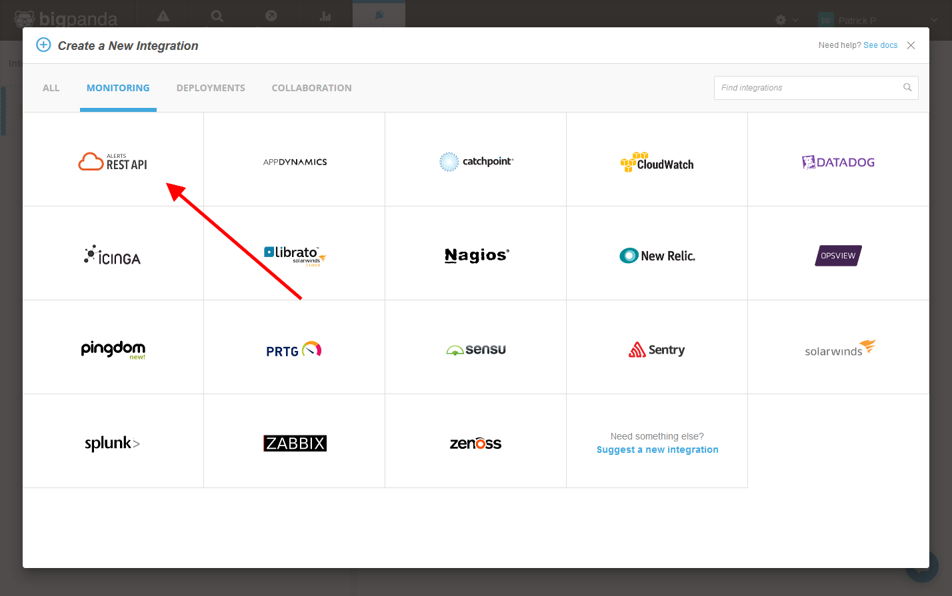Choose the AppDynamics integration tile

tap(295, 162)
